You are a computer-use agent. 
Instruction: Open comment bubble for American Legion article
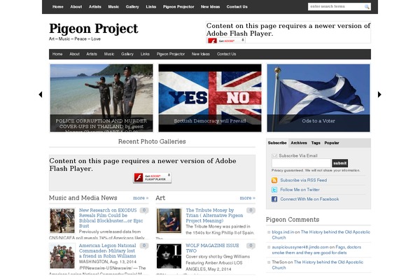(x=144, y=246)
